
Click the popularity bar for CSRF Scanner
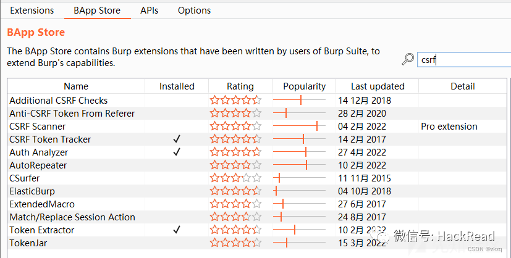(x=299, y=127)
